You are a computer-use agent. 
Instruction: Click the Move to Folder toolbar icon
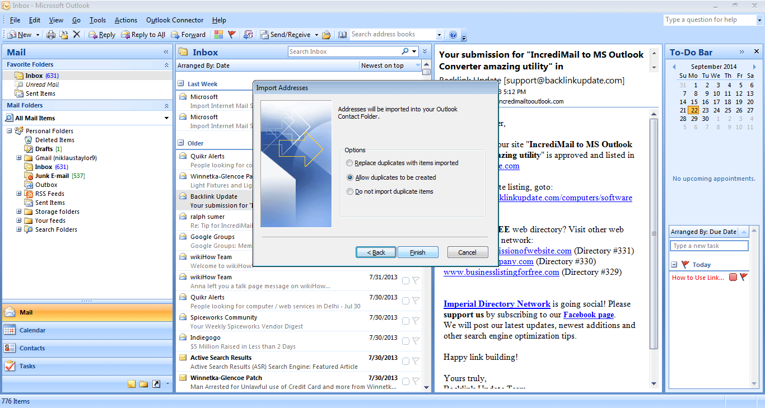64,35
